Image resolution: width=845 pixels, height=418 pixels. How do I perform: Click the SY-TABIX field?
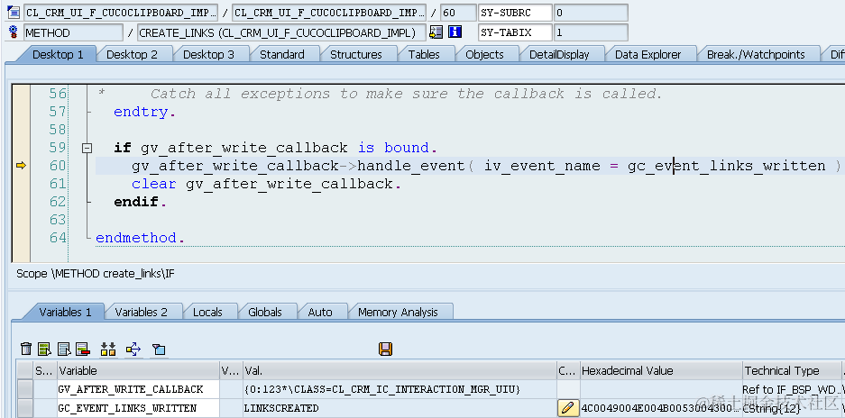click(515, 32)
